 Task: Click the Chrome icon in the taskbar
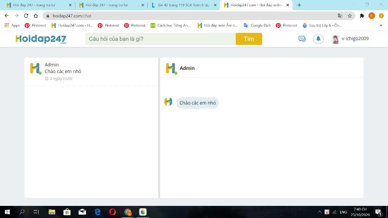(x=128, y=212)
